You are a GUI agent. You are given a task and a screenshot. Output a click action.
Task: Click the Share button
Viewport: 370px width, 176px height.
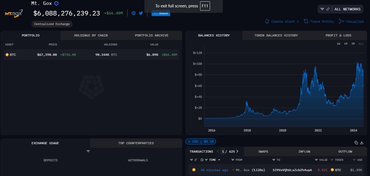coord(161,13)
